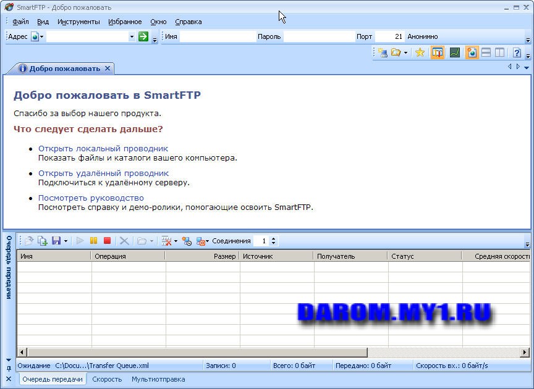Tile windows horizontally icon
This screenshot has width=534, height=389.
(486, 52)
